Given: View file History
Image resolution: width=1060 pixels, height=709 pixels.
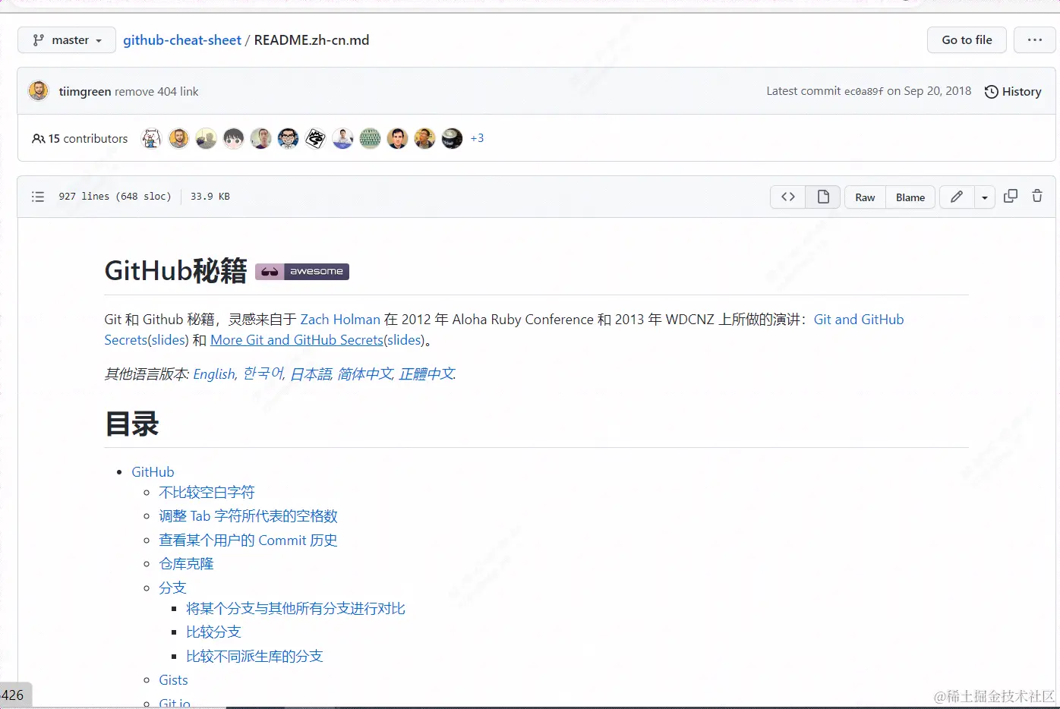Looking at the screenshot, I should tap(1013, 91).
